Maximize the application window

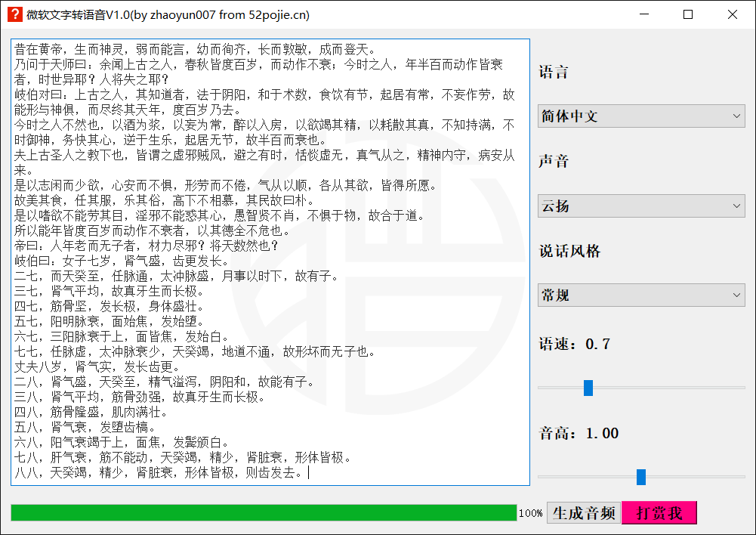pyautogui.click(x=688, y=14)
